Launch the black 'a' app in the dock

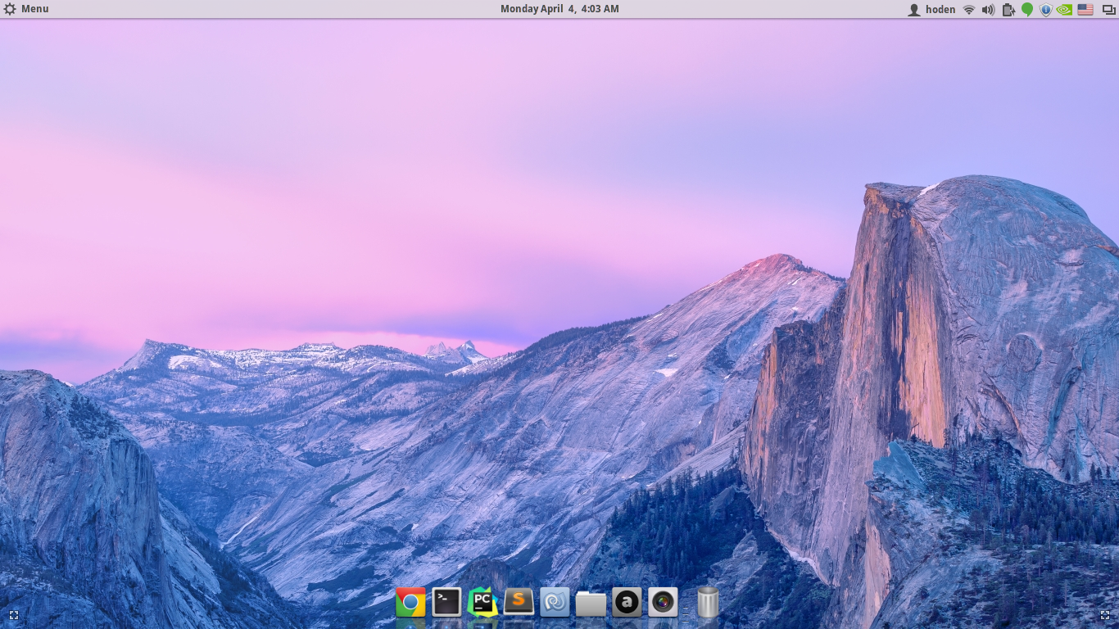[627, 603]
